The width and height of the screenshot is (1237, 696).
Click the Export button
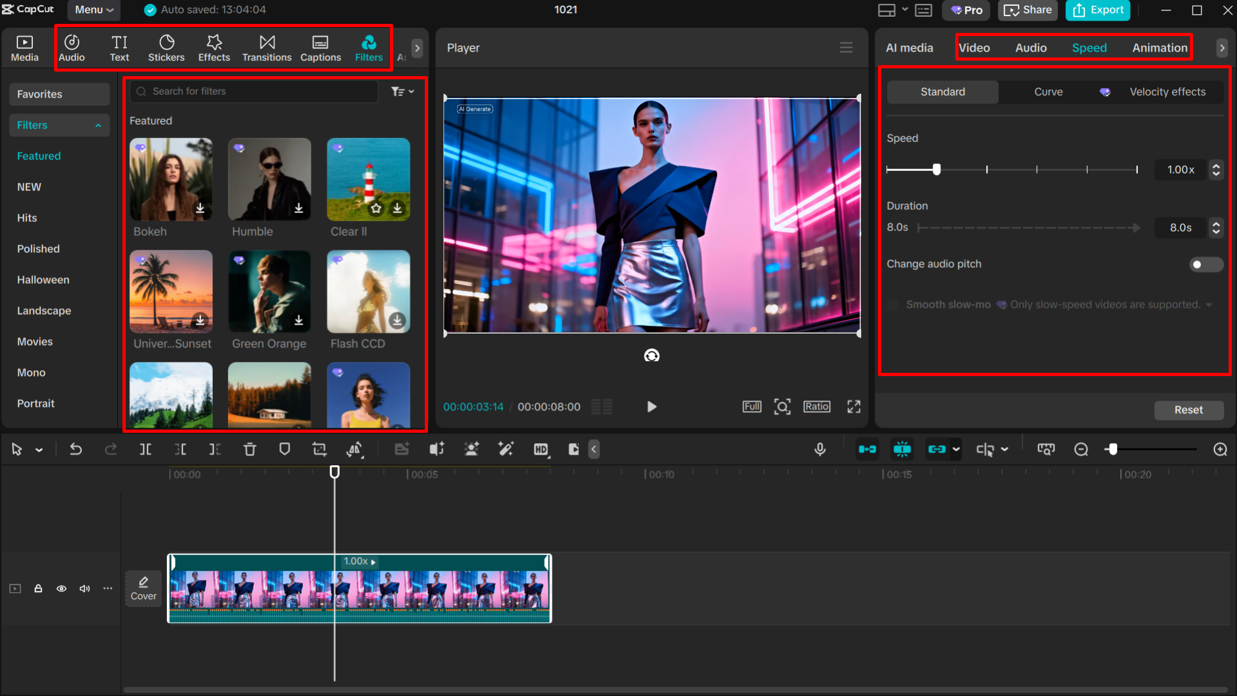1098,10
